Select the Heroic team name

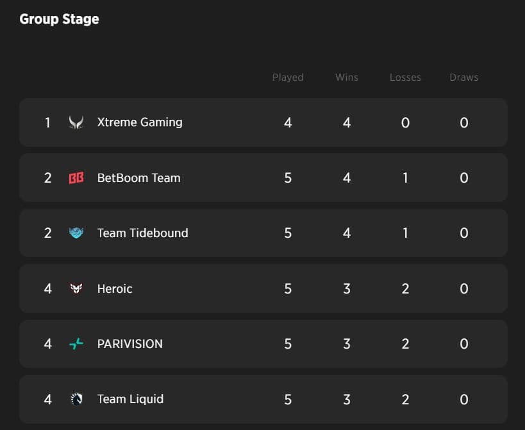pyautogui.click(x=115, y=288)
